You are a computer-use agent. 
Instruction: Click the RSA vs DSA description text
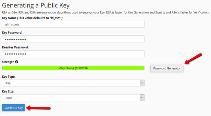point(106,13)
